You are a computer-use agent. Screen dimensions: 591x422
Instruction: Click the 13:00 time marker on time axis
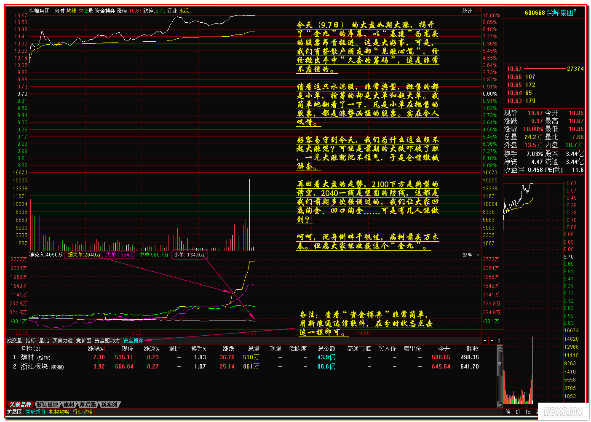[x=250, y=333]
